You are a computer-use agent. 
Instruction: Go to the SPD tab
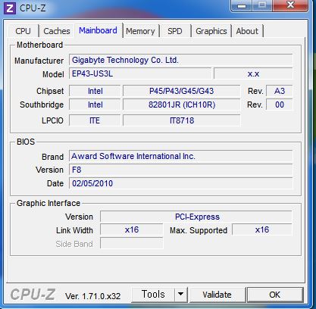point(175,31)
